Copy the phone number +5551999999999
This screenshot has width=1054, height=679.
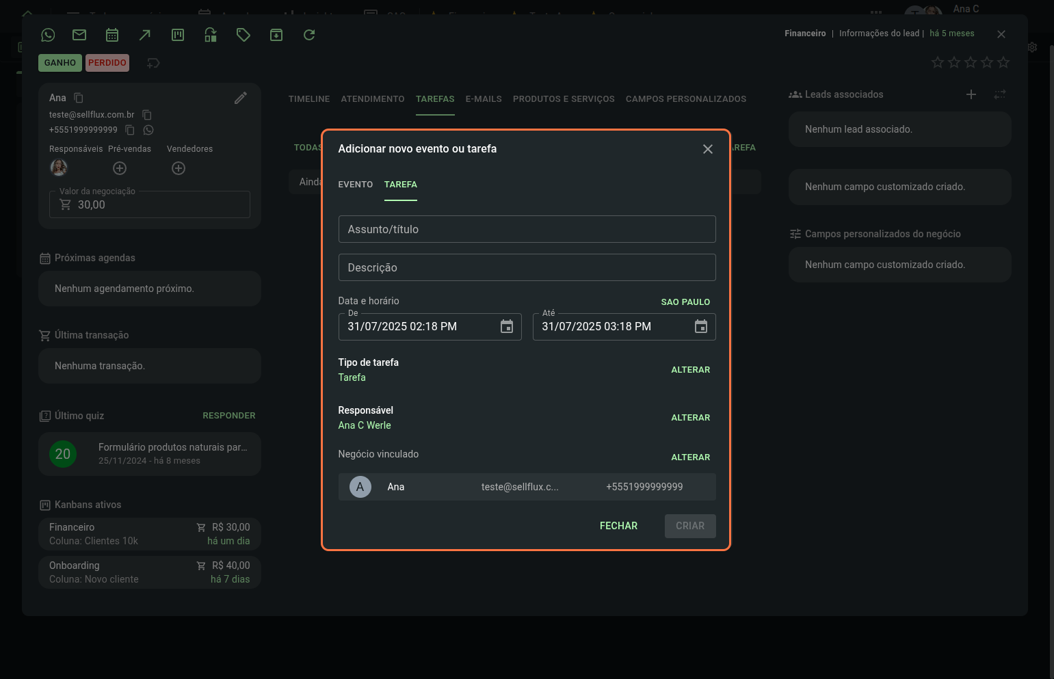point(130,130)
